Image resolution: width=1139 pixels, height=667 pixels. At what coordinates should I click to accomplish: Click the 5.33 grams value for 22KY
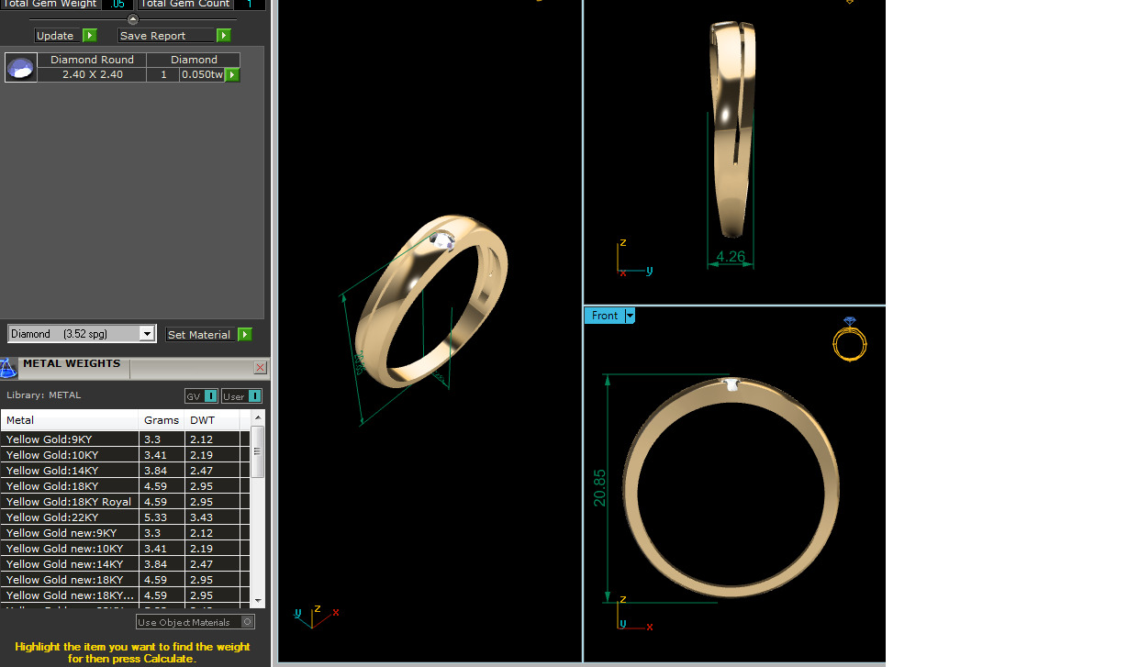[154, 517]
